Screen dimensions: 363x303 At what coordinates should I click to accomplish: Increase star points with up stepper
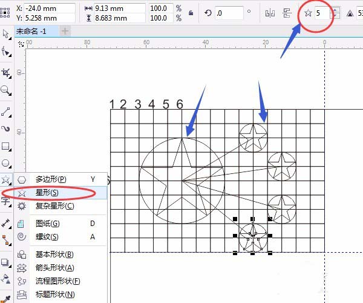point(336,10)
